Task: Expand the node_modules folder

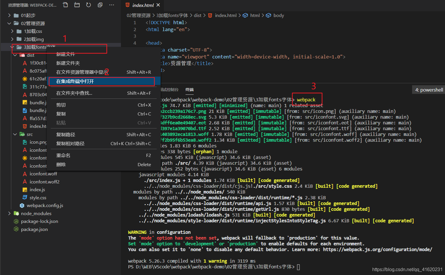Action: [9, 213]
